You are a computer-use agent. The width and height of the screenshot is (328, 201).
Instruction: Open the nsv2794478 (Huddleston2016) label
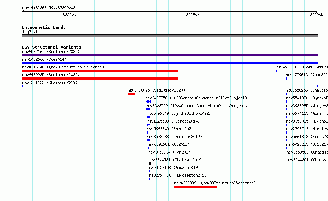tap(179, 175)
